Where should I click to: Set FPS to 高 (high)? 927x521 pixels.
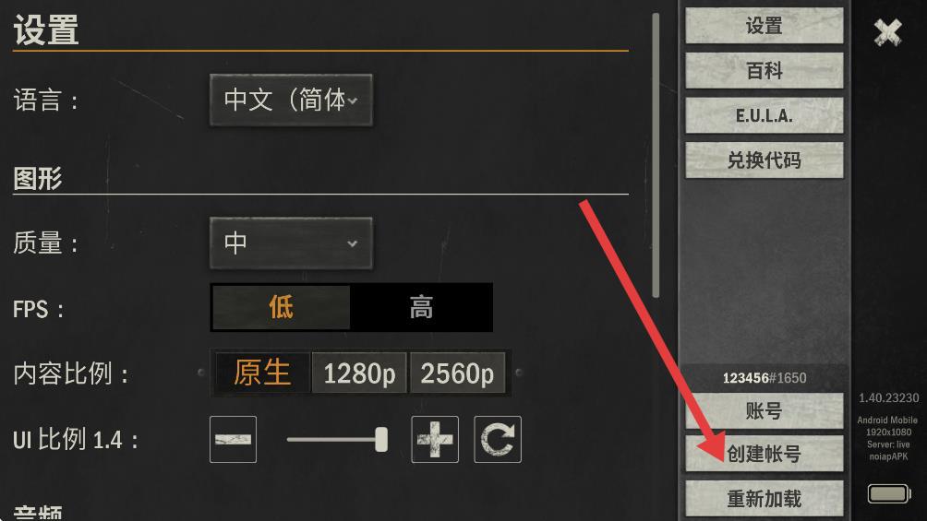pos(421,307)
